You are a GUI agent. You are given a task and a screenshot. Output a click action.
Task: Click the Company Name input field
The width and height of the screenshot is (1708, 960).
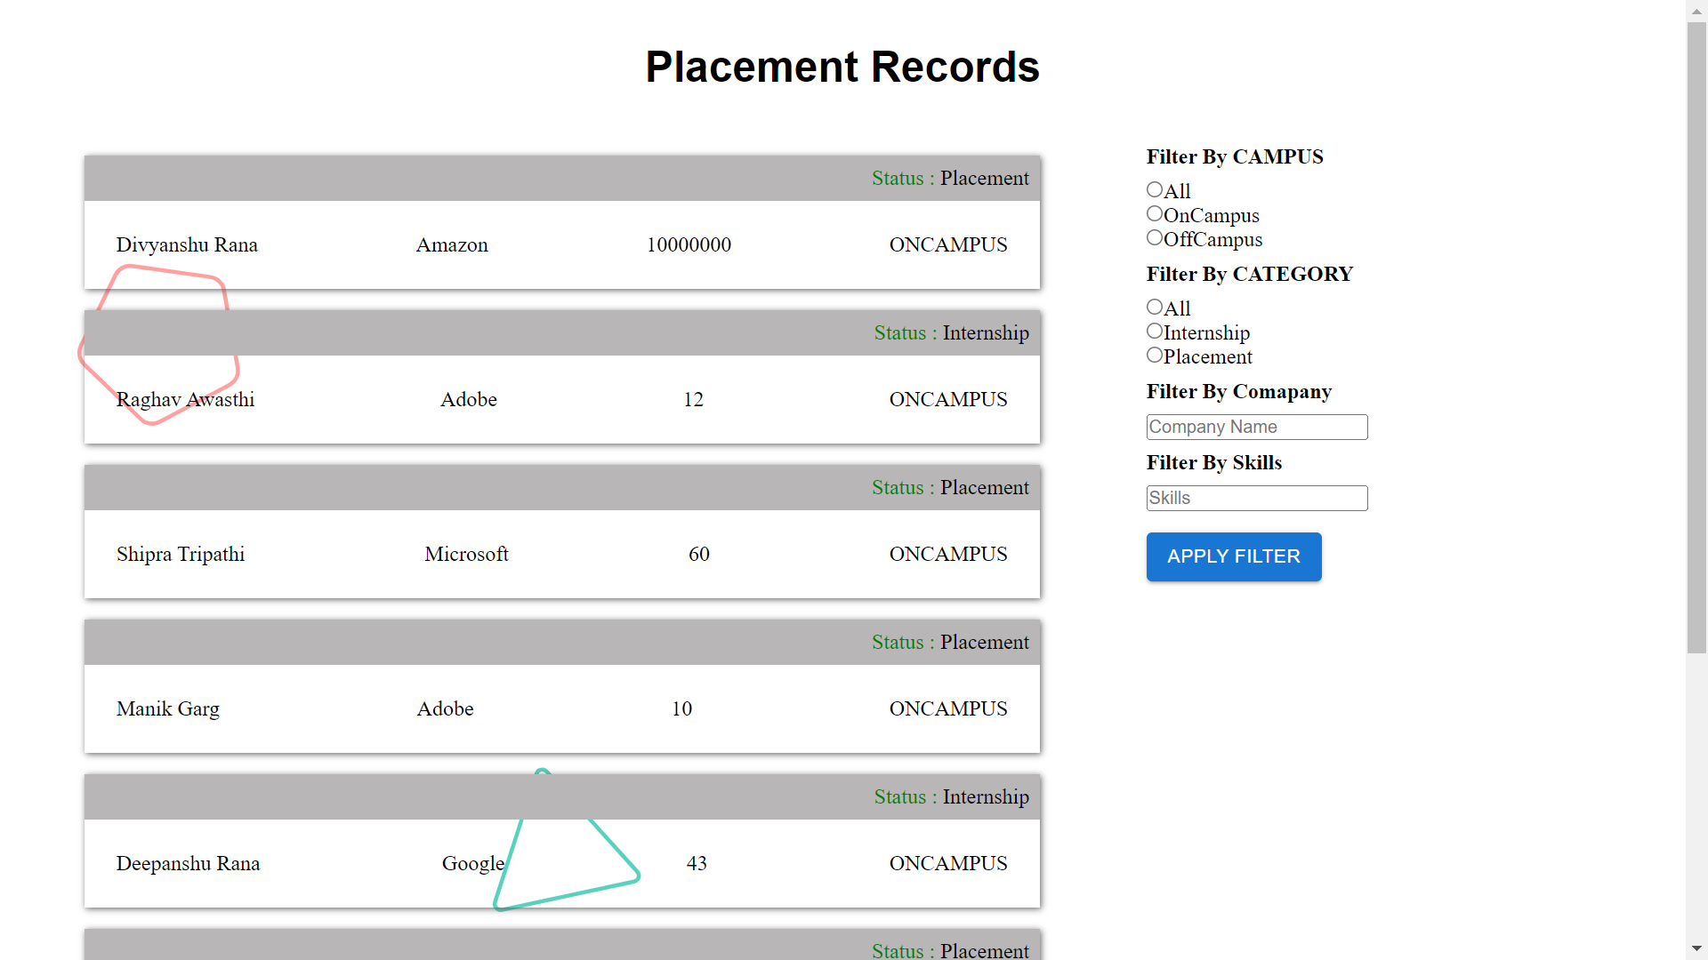tap(1256, 427)
